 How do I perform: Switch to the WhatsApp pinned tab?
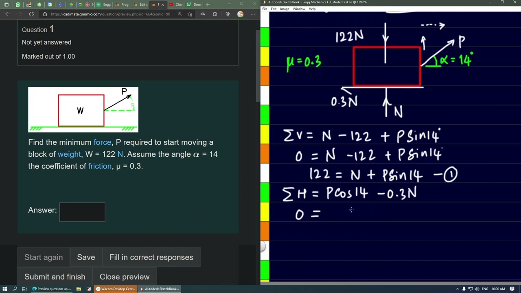coord(18,4)
